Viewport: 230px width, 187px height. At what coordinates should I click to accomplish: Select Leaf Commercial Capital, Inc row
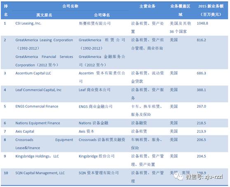click(115, 94)
